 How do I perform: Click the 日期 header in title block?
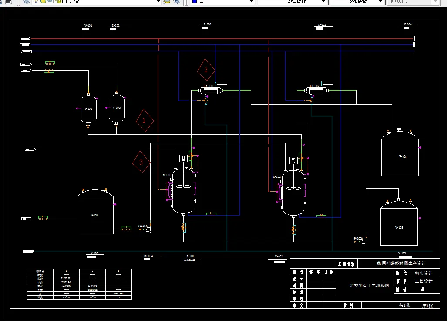click(329, 272)
